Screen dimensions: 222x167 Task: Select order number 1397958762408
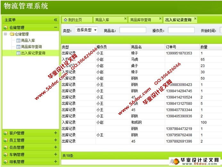[179, 135]
